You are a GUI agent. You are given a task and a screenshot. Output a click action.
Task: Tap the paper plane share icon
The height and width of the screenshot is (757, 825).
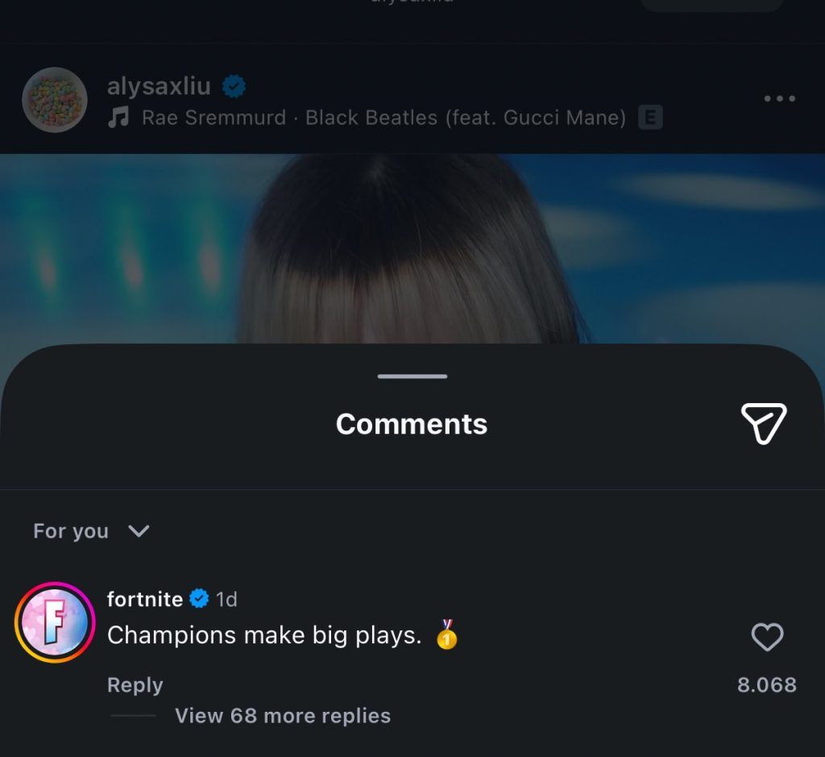pyautogui.click(x=763, y=424)
